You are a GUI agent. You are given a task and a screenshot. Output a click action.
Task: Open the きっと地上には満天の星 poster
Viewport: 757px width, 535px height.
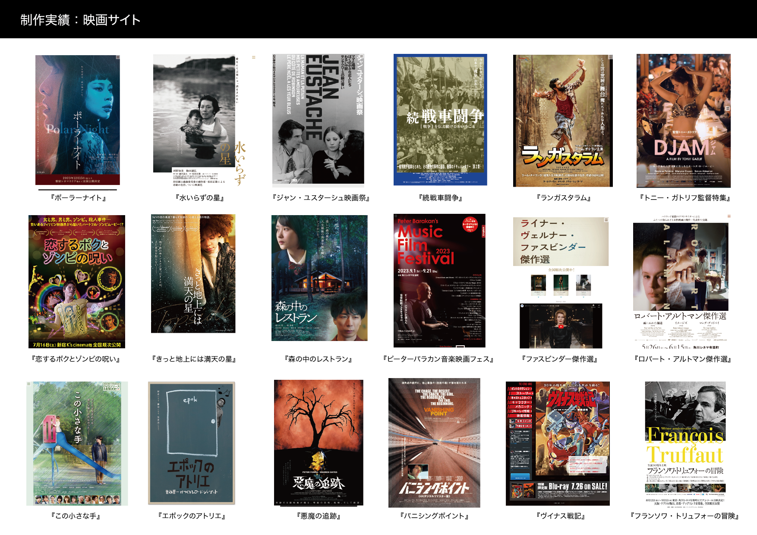(x=193, y=274)
